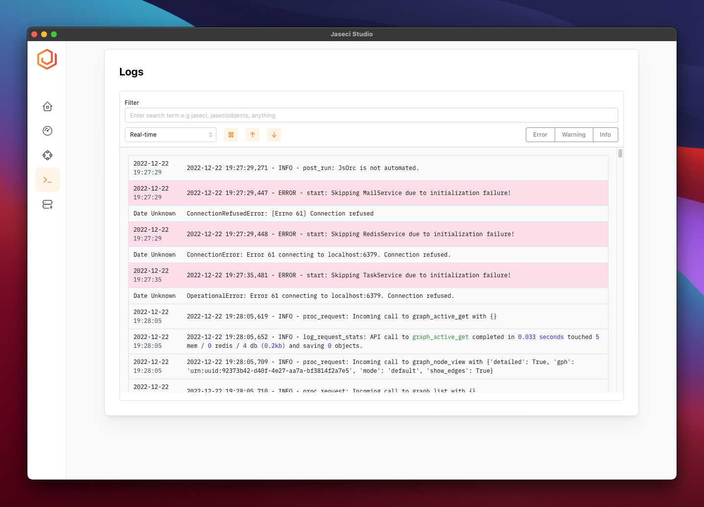Screen dimensions: 704x507
Task: Jump to bottom of logs
Action: [274, 135]
